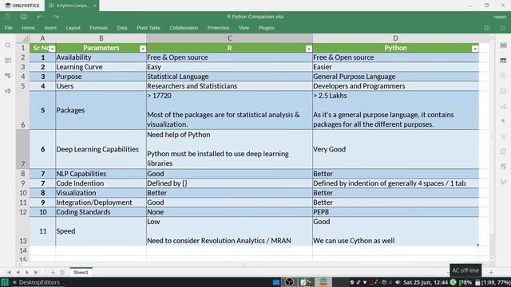Open the Python column filter dropdown
The height and width of the screenshot is (287, 511).
(x=475, y=49)
